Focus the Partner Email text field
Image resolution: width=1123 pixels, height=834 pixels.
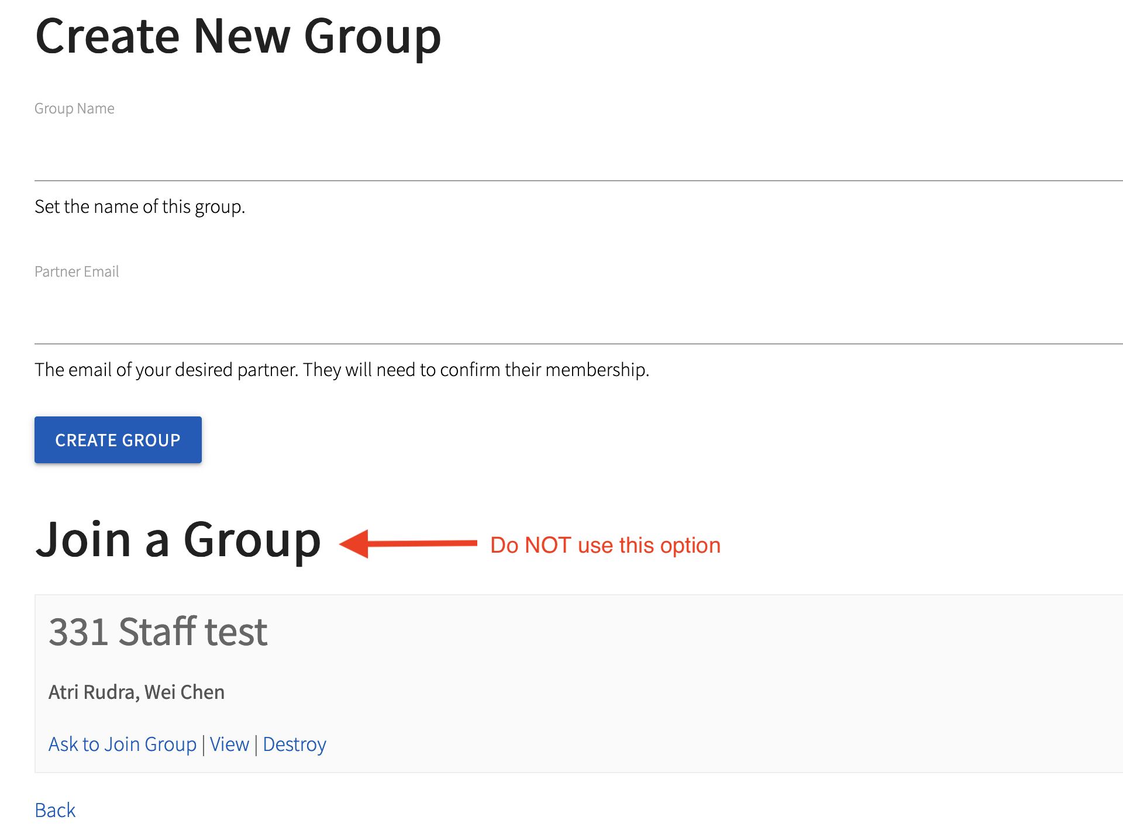click(x=578, y=318)
